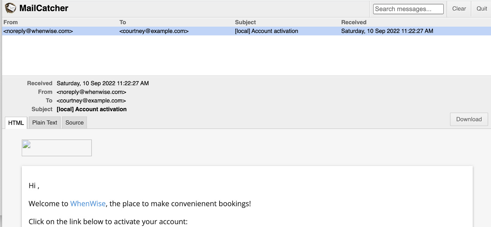The height and width of the screenshot is (227, 491).
Task: Switch to the Plain Text tab
Action: click(45, 122)
